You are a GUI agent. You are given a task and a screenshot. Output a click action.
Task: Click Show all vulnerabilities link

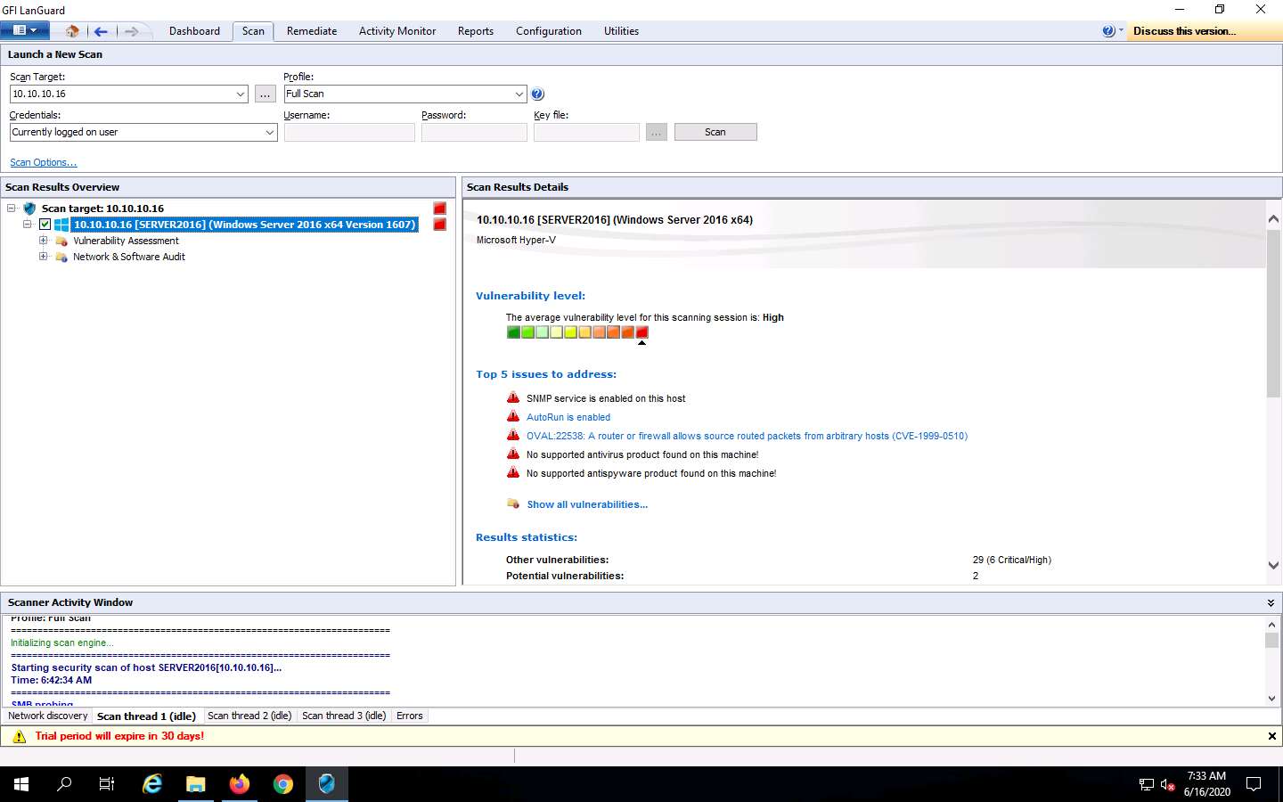point(587,504)
